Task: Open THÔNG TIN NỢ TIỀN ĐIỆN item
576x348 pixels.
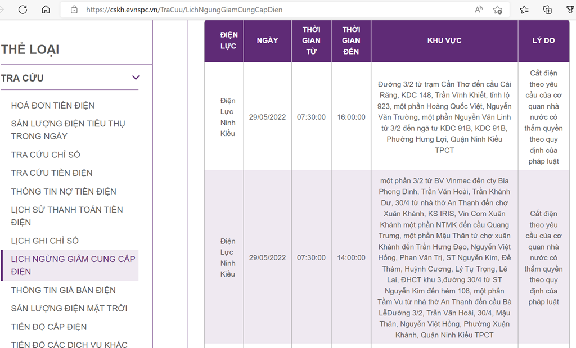Action: [64, 192]
